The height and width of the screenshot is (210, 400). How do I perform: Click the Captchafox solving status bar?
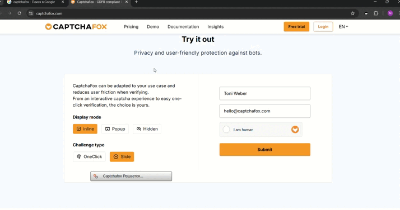pos(131,176)
